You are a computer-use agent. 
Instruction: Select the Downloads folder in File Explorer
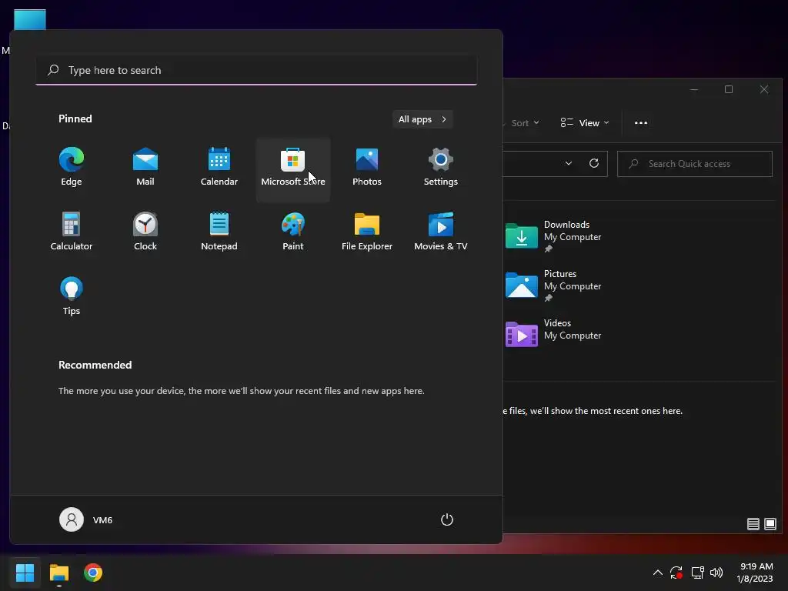point(553,235)
